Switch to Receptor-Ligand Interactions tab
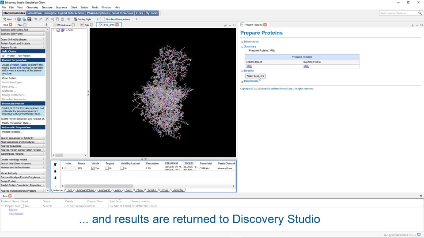This screenshot has height=238, width=424. 64,13
